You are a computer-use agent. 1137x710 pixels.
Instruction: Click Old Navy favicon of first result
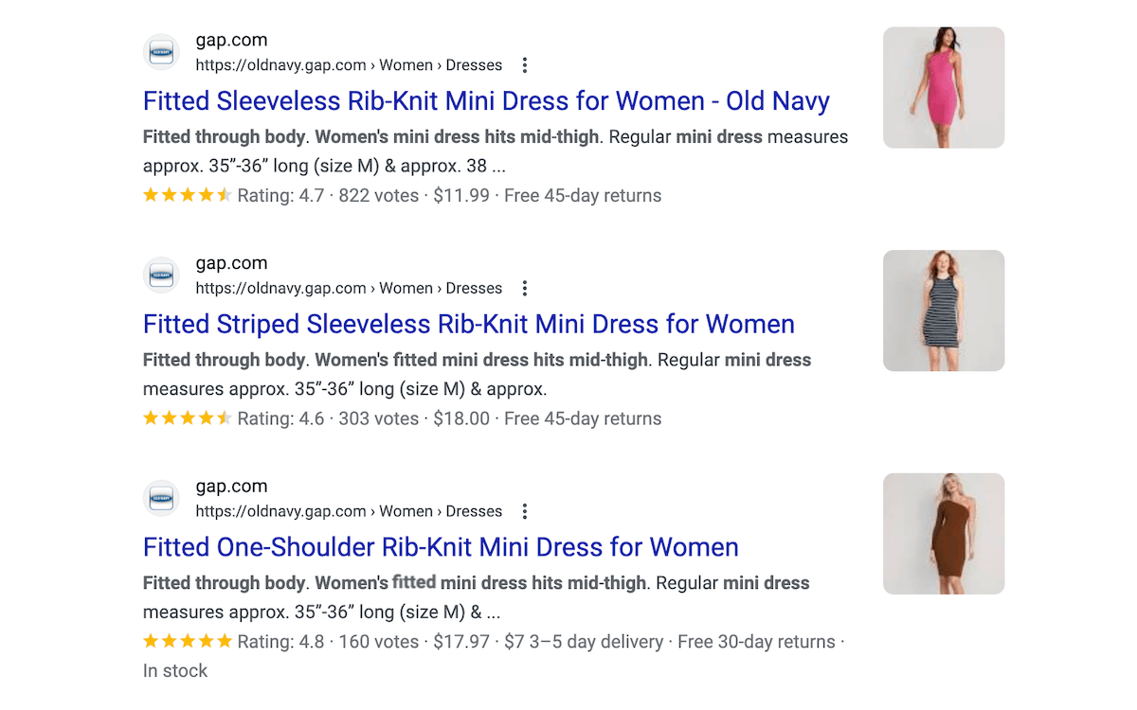[161, 52]
